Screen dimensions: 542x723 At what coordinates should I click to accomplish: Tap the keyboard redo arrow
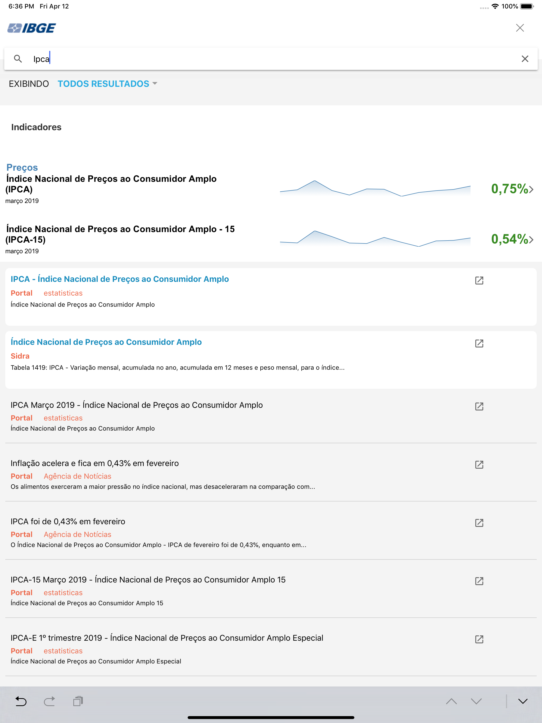pos(49,701)
